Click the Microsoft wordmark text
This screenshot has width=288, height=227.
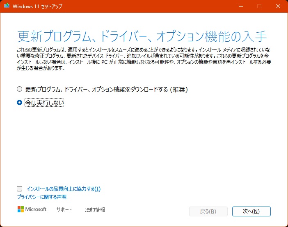click(x=36, y=209)
